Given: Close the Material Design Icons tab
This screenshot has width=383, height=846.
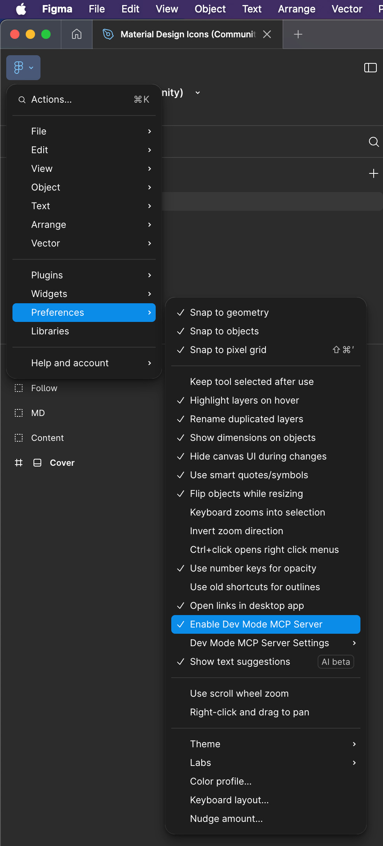Looking at the screenshot, I should [267, 34].
